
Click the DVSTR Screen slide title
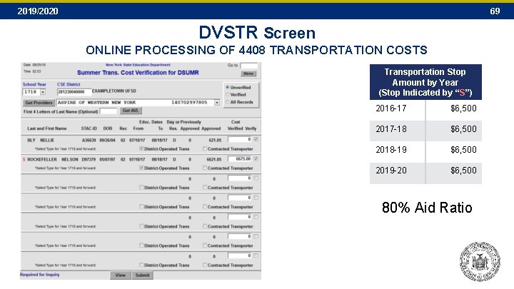pos(257,32)
